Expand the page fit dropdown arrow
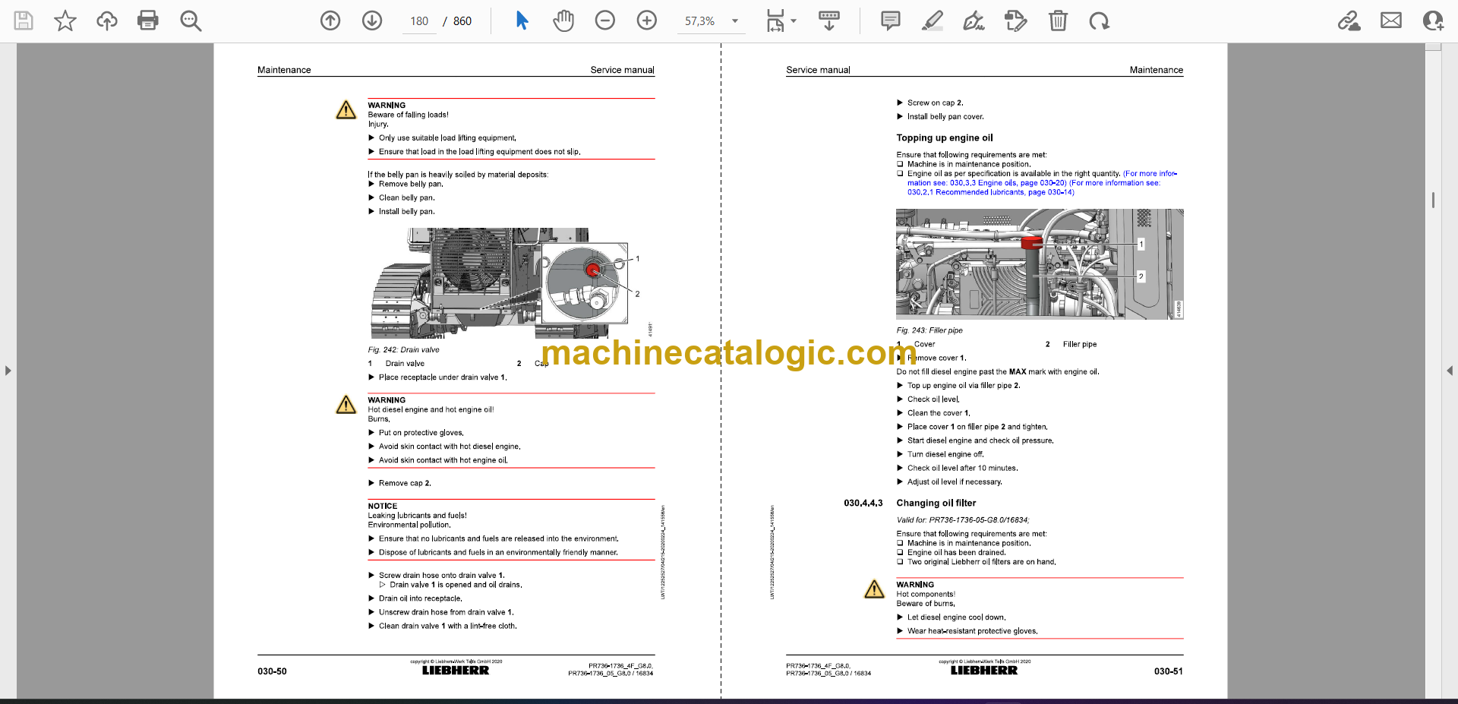 794,21
